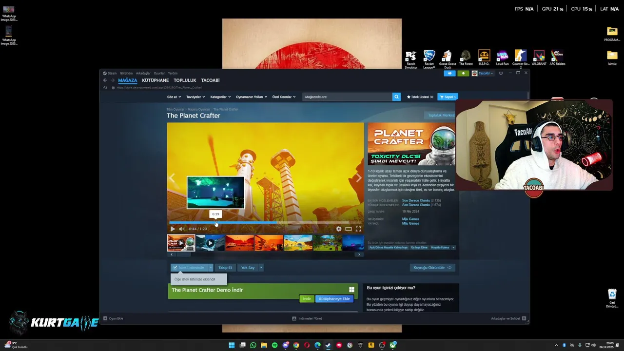Viewport: 624px width, 351px height.
Task: Open Tavsiyeler dropdown menu
Action: pos(195,97)
